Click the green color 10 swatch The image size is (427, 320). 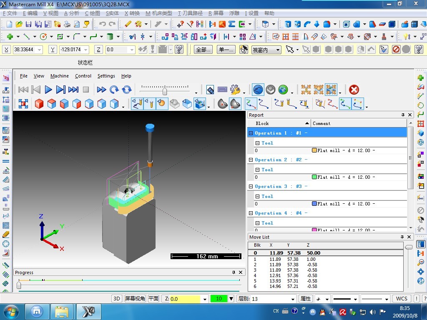pos(219,299)
